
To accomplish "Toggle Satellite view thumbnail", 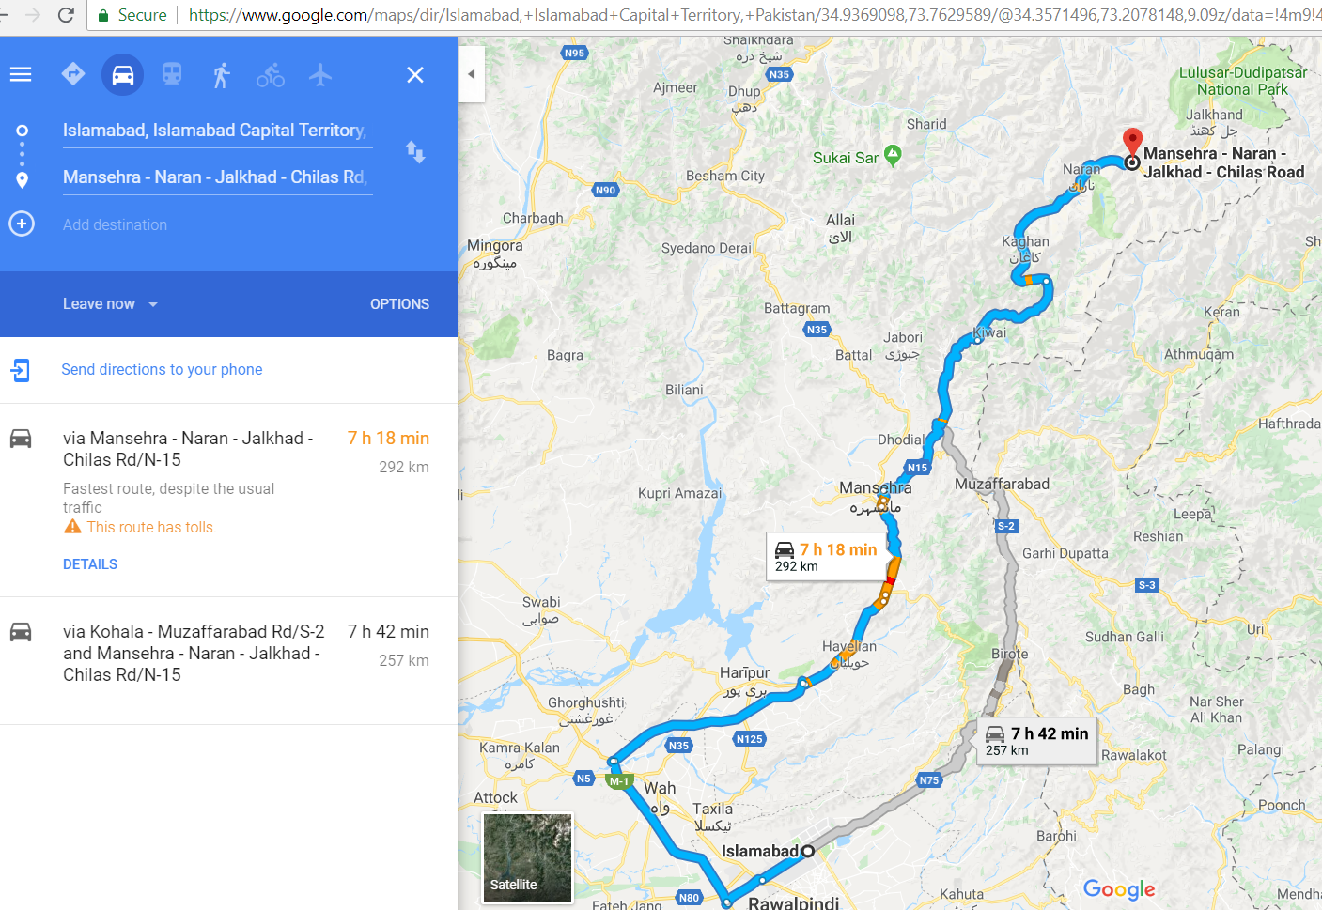I will point(527,858).
